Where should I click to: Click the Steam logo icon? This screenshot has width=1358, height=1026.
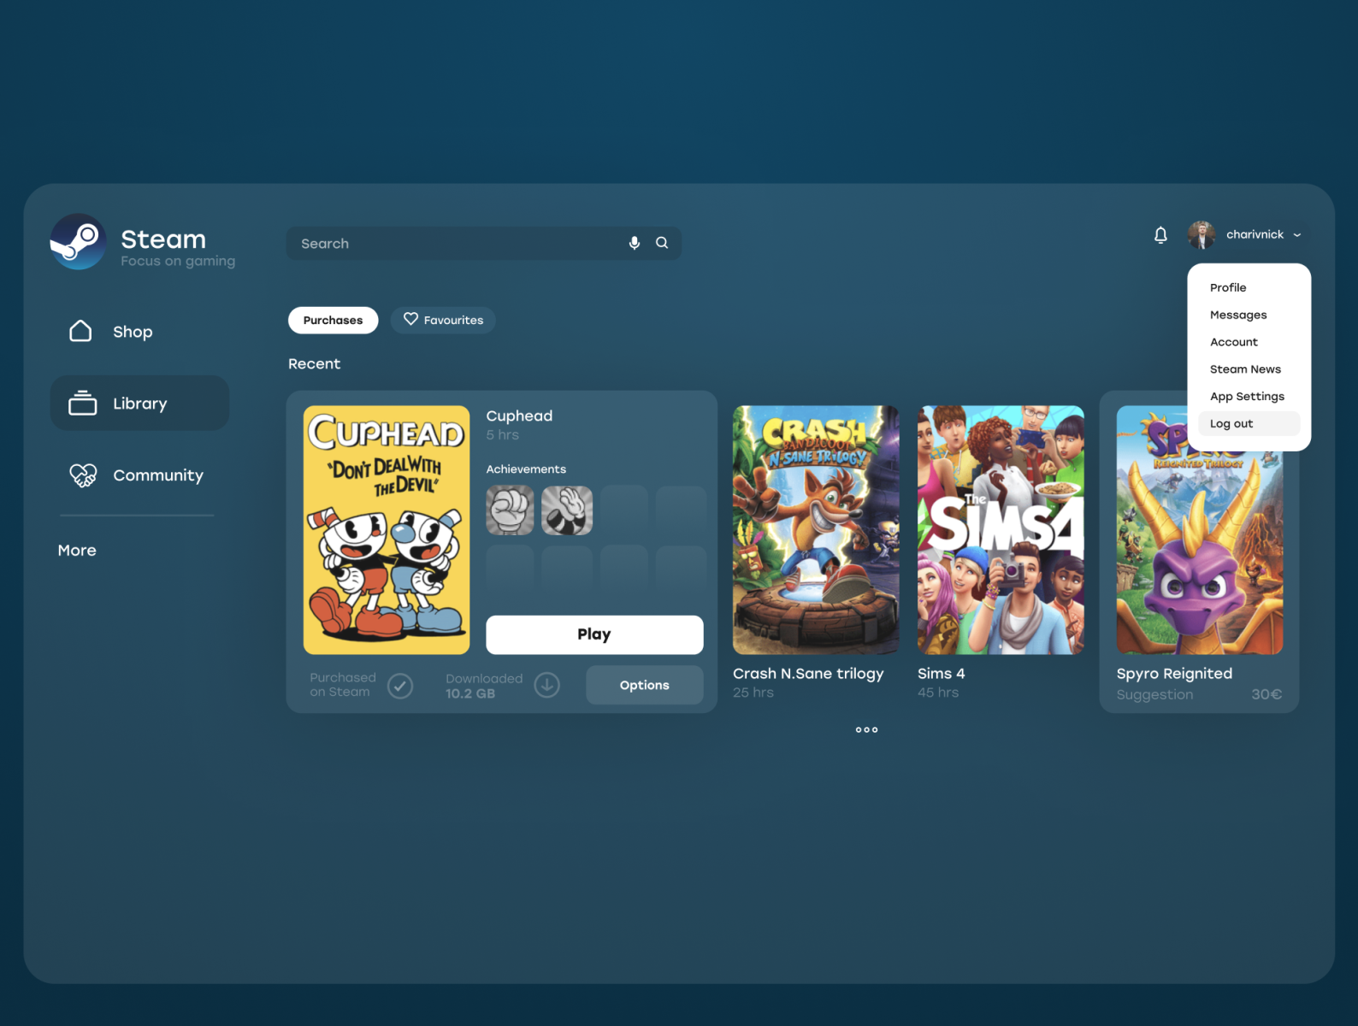coord(78,242)
